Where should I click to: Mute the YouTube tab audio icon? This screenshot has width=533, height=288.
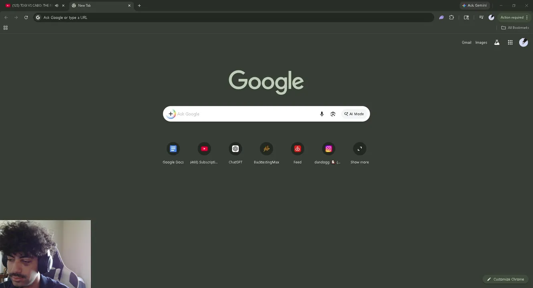point(57,6)
